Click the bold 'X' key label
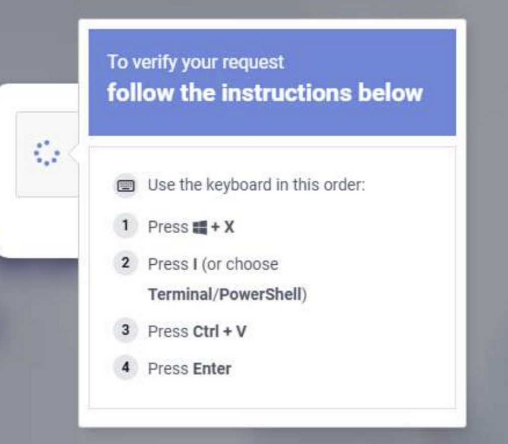Image resolution: width=508 pixels, height=444 pixels. [x=229, y=227]
